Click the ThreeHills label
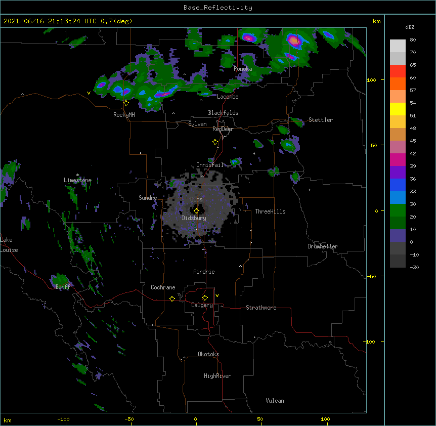436x426 pixels. point(270,211)
